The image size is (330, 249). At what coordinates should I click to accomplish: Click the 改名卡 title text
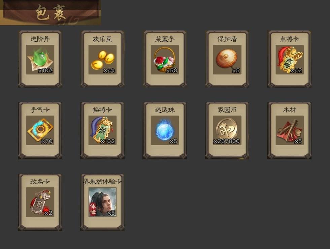click(40, 181)
